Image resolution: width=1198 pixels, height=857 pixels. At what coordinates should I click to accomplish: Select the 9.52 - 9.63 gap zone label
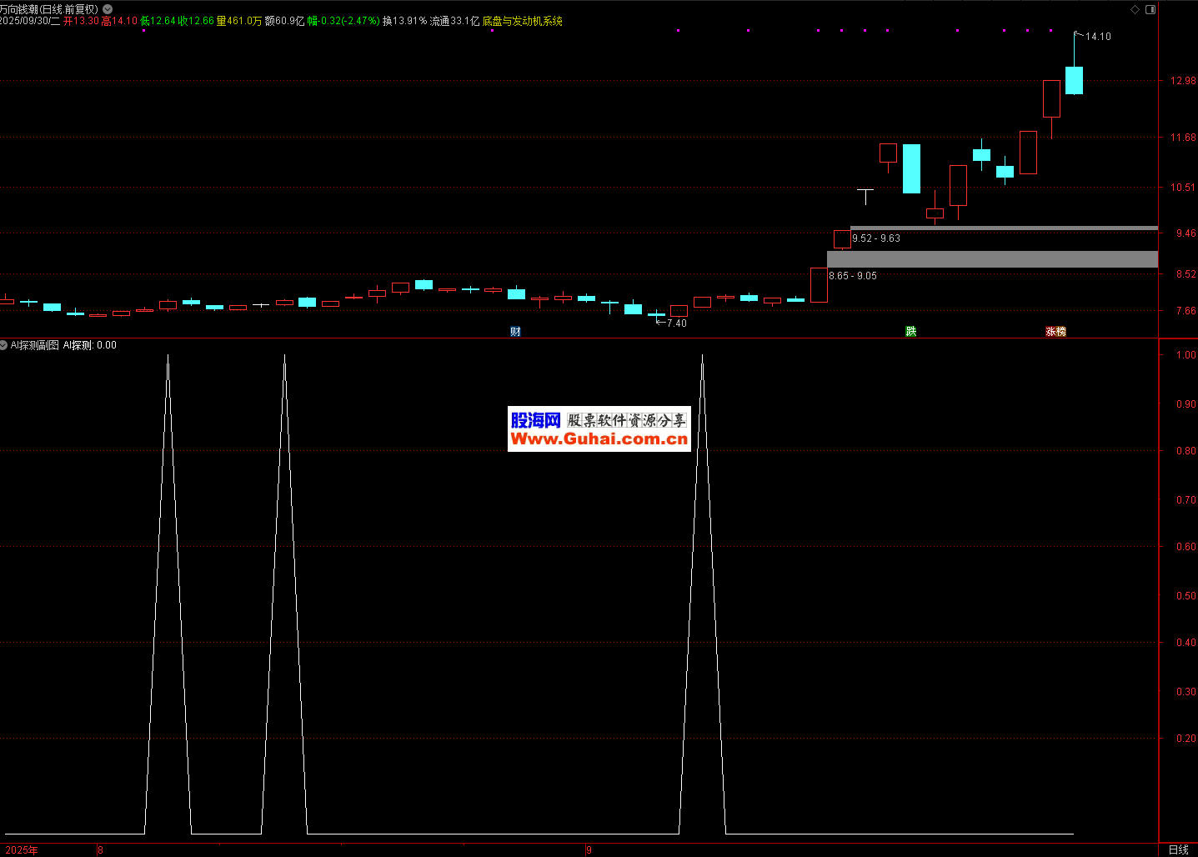(x=876, y=238)
